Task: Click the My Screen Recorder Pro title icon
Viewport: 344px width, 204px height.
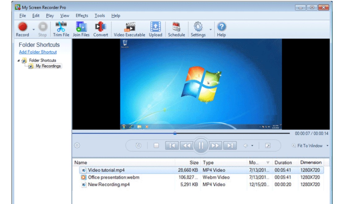Action: point(18,7)
